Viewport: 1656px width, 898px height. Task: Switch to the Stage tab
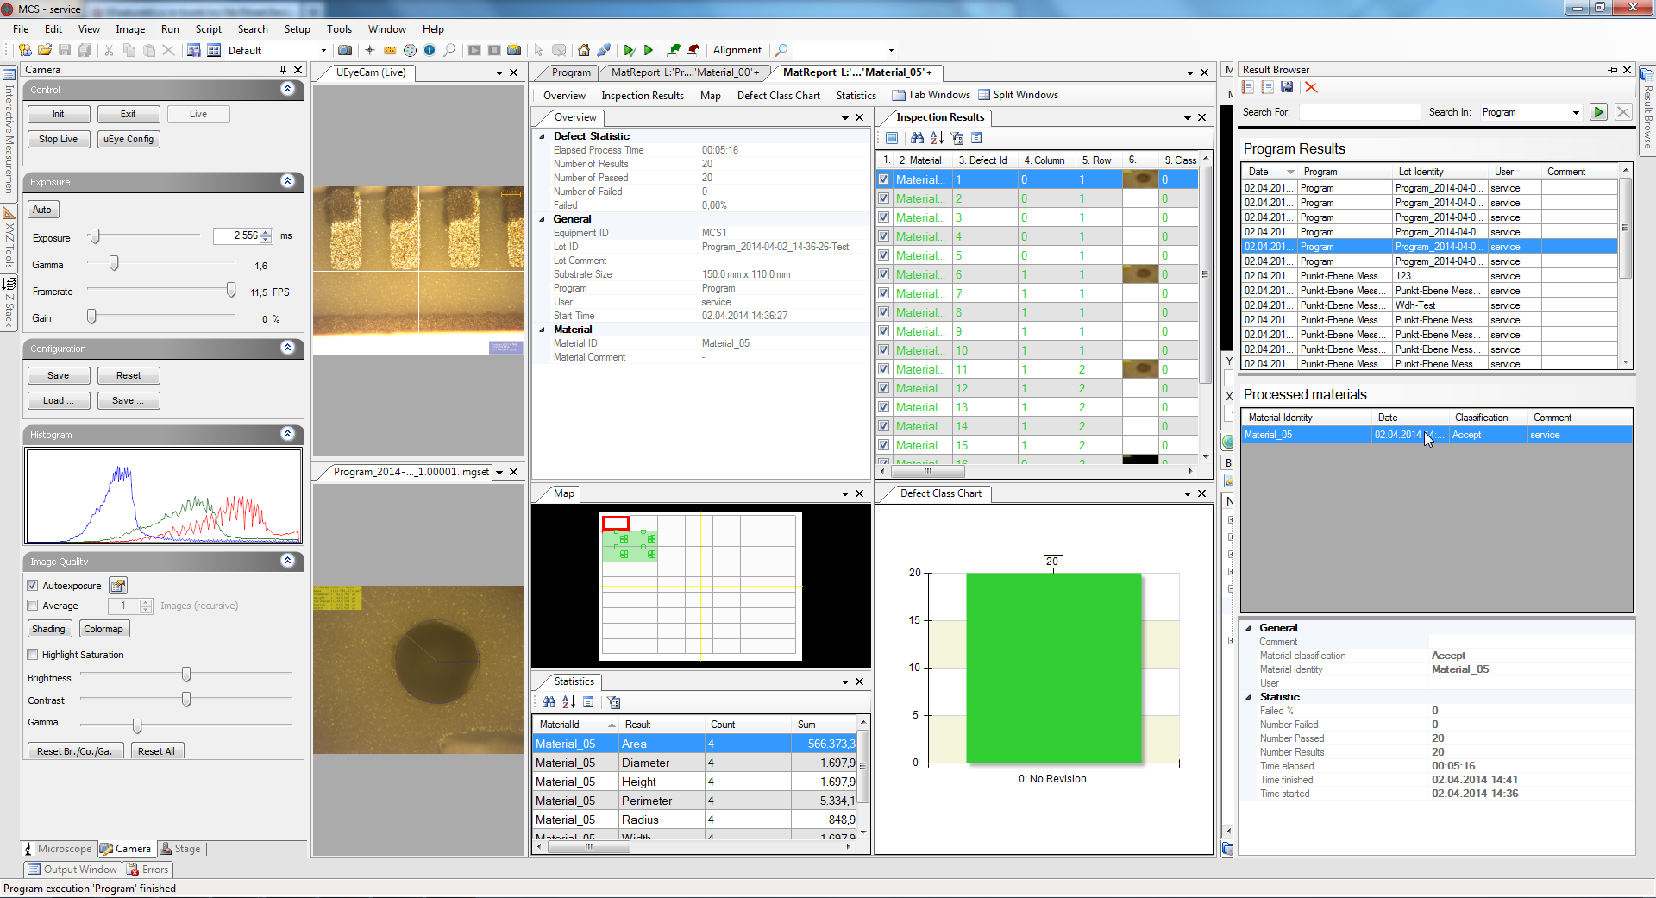(180, 849)
